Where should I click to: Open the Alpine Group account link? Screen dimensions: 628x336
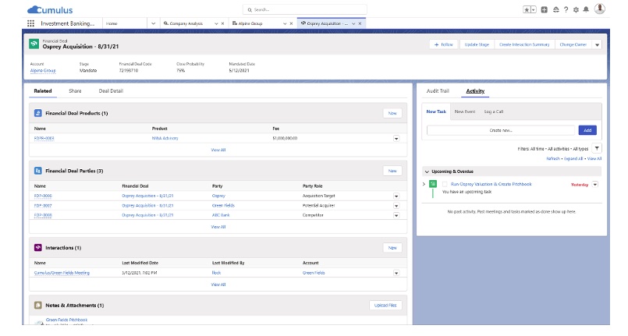(42, 70)
